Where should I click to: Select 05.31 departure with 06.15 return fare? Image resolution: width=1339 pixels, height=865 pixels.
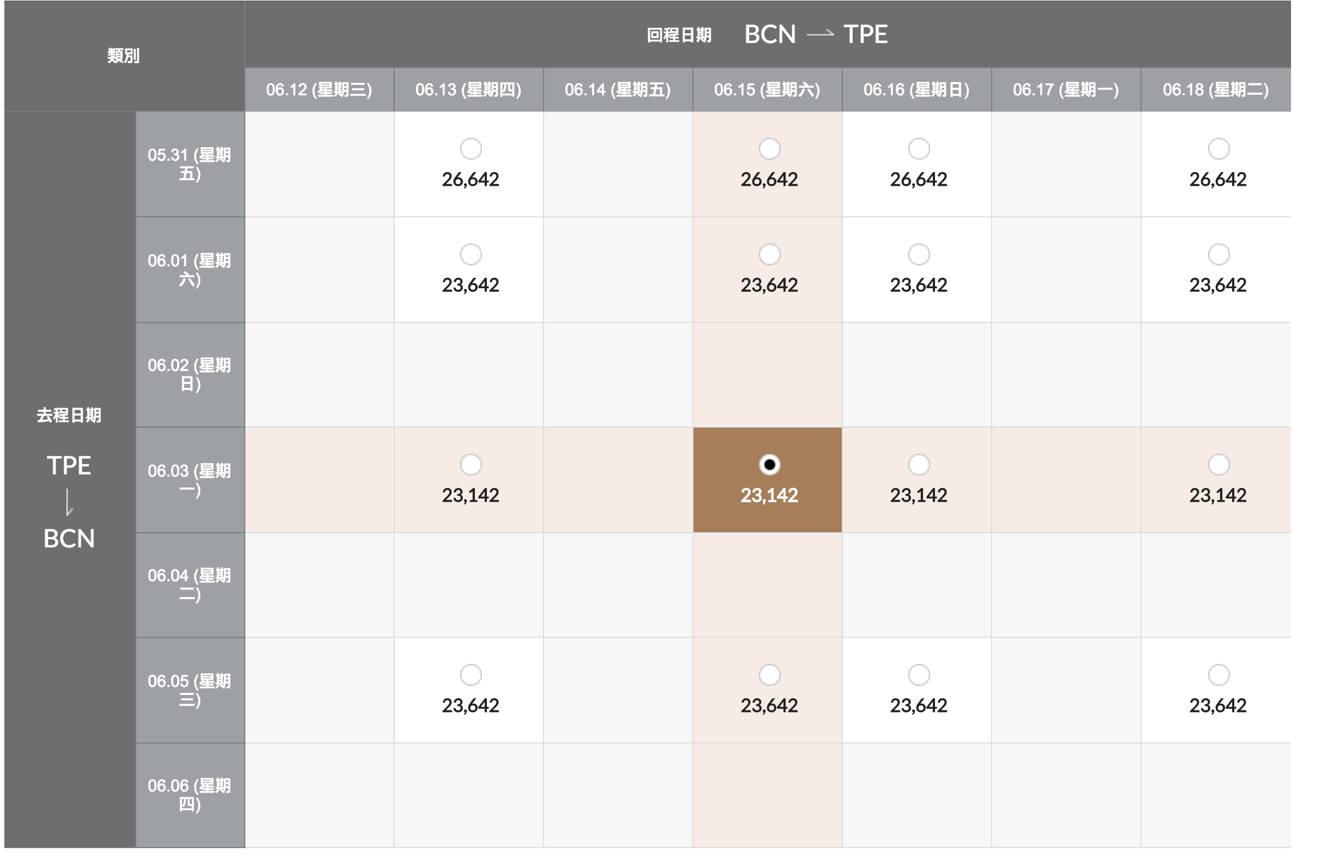click(769, 149)
